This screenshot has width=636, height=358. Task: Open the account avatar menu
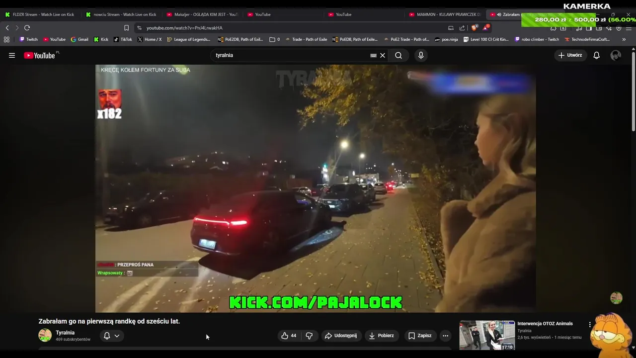point(616,55)
